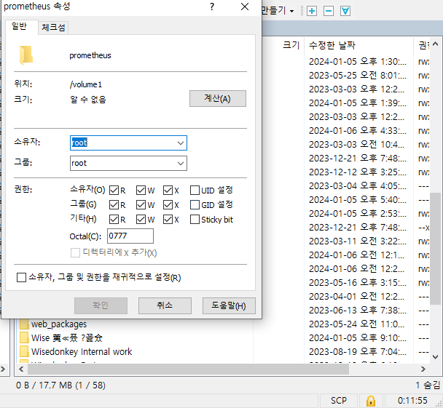Open the 만들기 dropdown arrow in toolbar
Image resolution: width=443 pixels, height=408 pixels.
(x=292, y=12)
